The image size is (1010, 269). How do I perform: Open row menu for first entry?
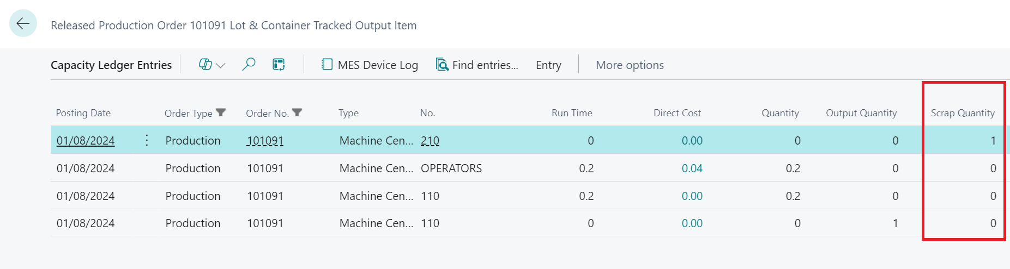pyautogui.click(x=147, y=140)
